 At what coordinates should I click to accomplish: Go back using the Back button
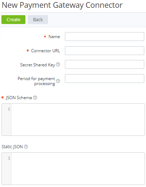tap(38, 19)
